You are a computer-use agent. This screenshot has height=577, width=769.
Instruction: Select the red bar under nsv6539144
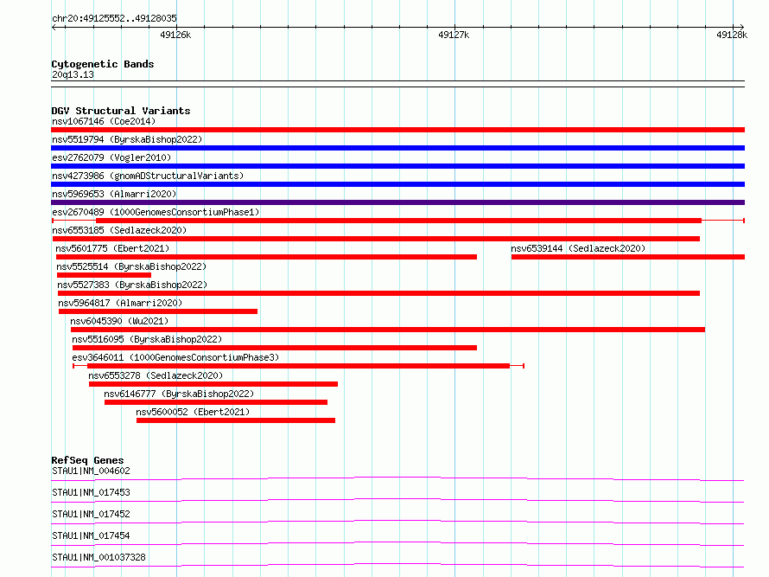tap(628, 257)
